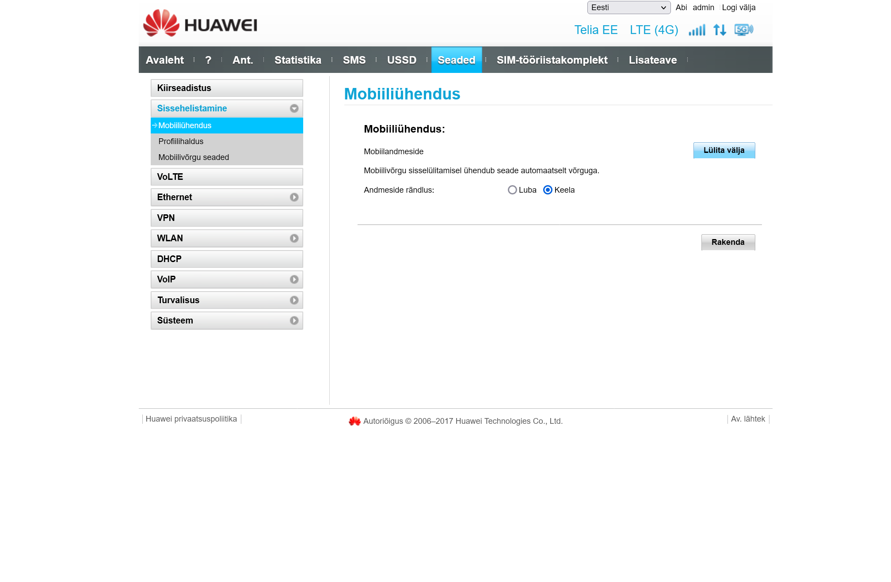Click the Andmeside rändlus label
Screen dimensions: 891x582
(399, 190)
